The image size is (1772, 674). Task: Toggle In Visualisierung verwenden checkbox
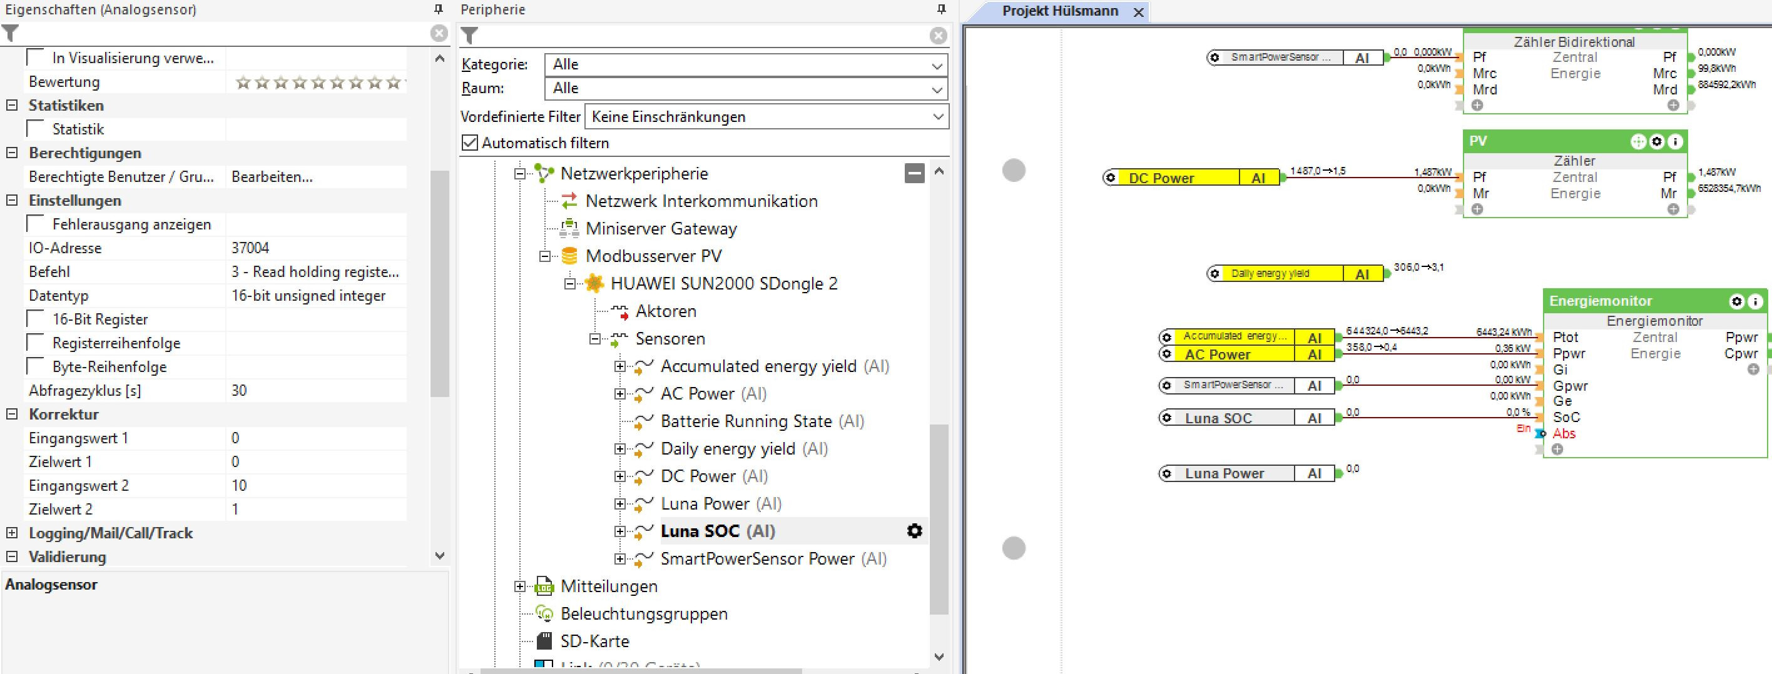pos(35,57)
